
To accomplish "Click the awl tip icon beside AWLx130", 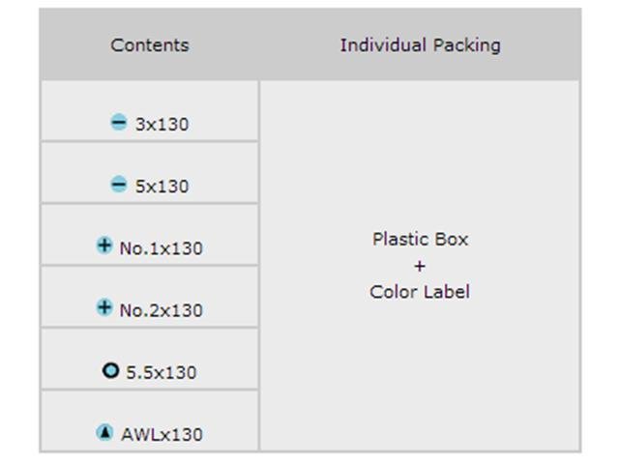I will pos(104,432).
